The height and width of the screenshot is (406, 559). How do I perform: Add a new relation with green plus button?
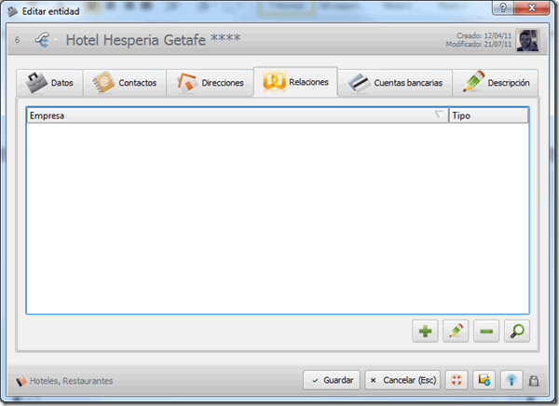pos(425,332)
